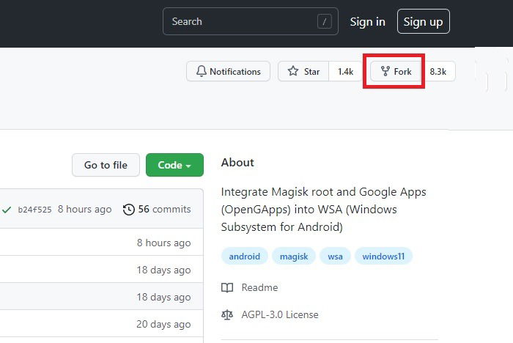Click the Sign up button
This screenshot has height=343, width=513.
click(x=424, y=21)
